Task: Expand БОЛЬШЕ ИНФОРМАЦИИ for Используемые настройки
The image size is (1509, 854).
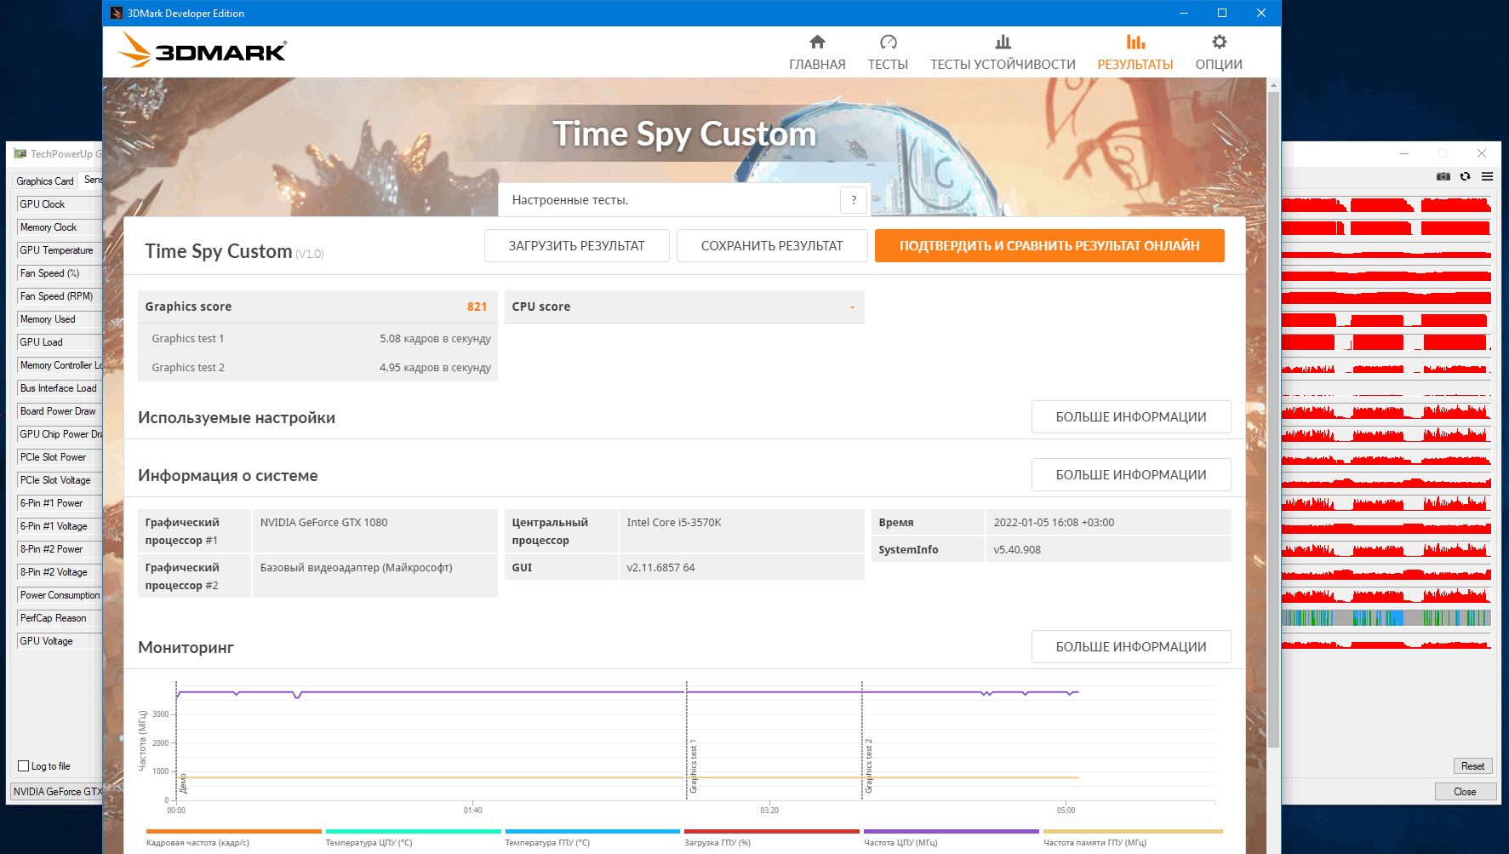Action: point(1131,416)
